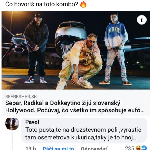Open the Separ, Radikal a Dokkeytino article headline

click(x=75, y=107)
